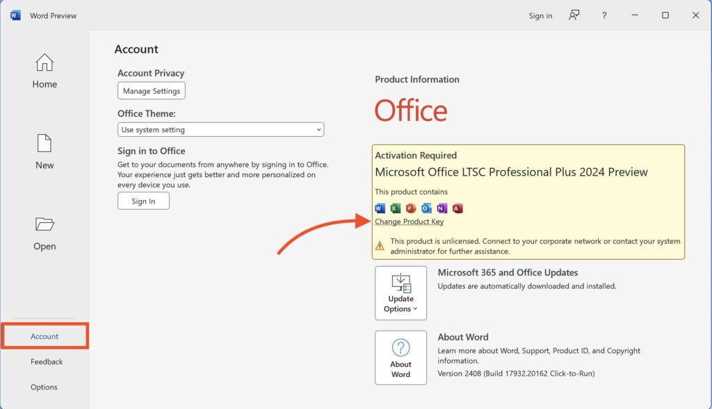
Task: Click the PowerPoint icon in product list
Action: pyautogui.click(x=411, y=208)
